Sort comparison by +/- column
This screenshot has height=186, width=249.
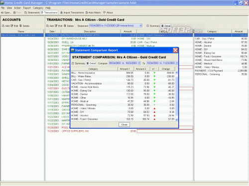click(154, 69)
